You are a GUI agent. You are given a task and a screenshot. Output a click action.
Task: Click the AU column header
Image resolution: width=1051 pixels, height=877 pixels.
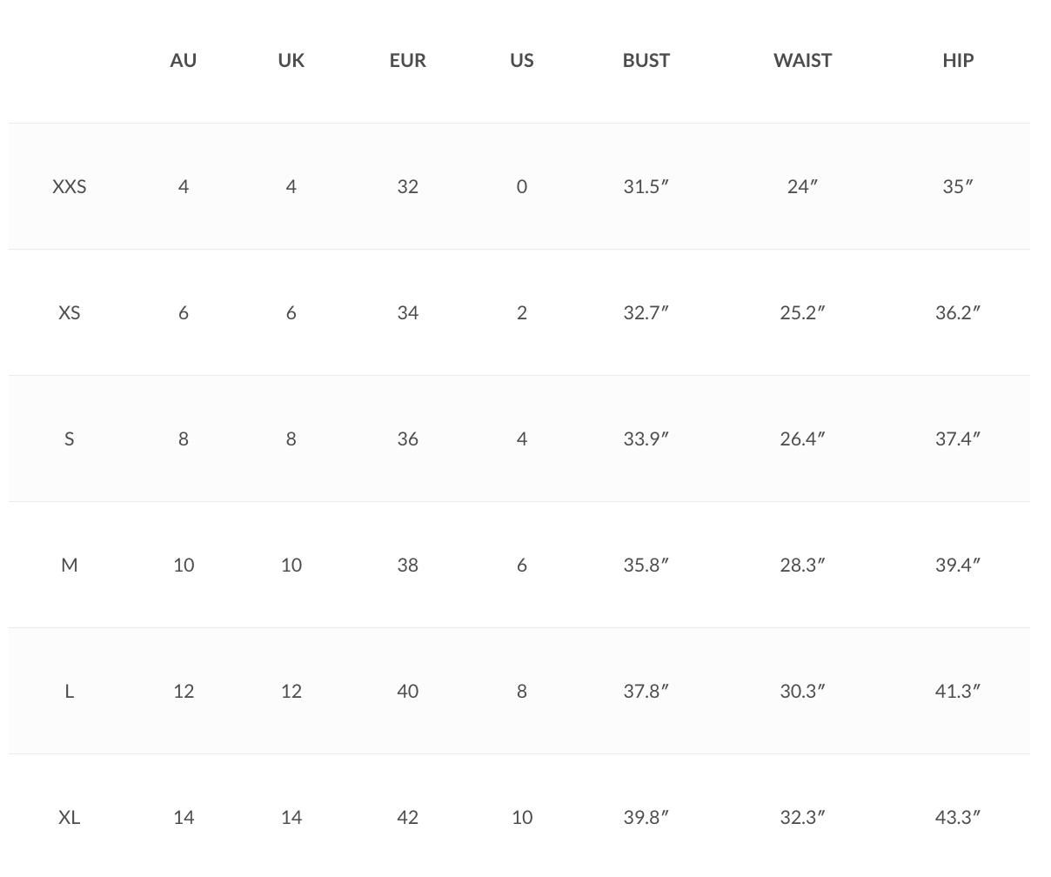click(x=183, y=60)
